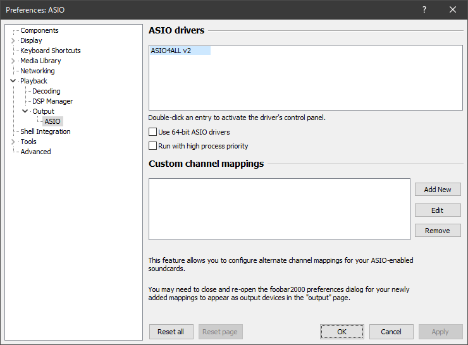
Task: Enable Use 64-bit ASIO drivers checkbox
Action: tap(152, 132)
